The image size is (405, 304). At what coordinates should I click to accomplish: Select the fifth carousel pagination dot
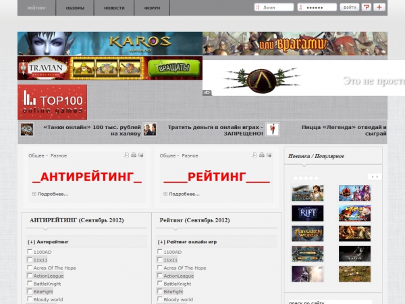(x=316, y=178)
